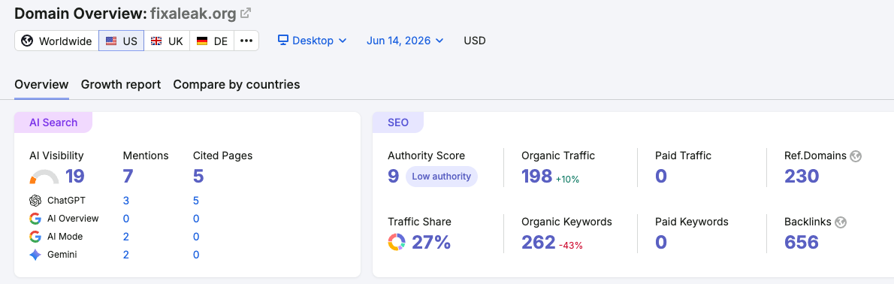This screenshot has width=894, height=284.
Task: Click the ChatGPT row label
Action: 67,201
